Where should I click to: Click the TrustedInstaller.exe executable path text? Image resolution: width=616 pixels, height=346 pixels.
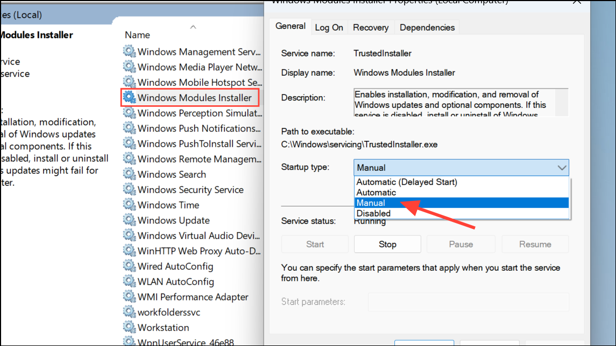(x=359, y=145)
